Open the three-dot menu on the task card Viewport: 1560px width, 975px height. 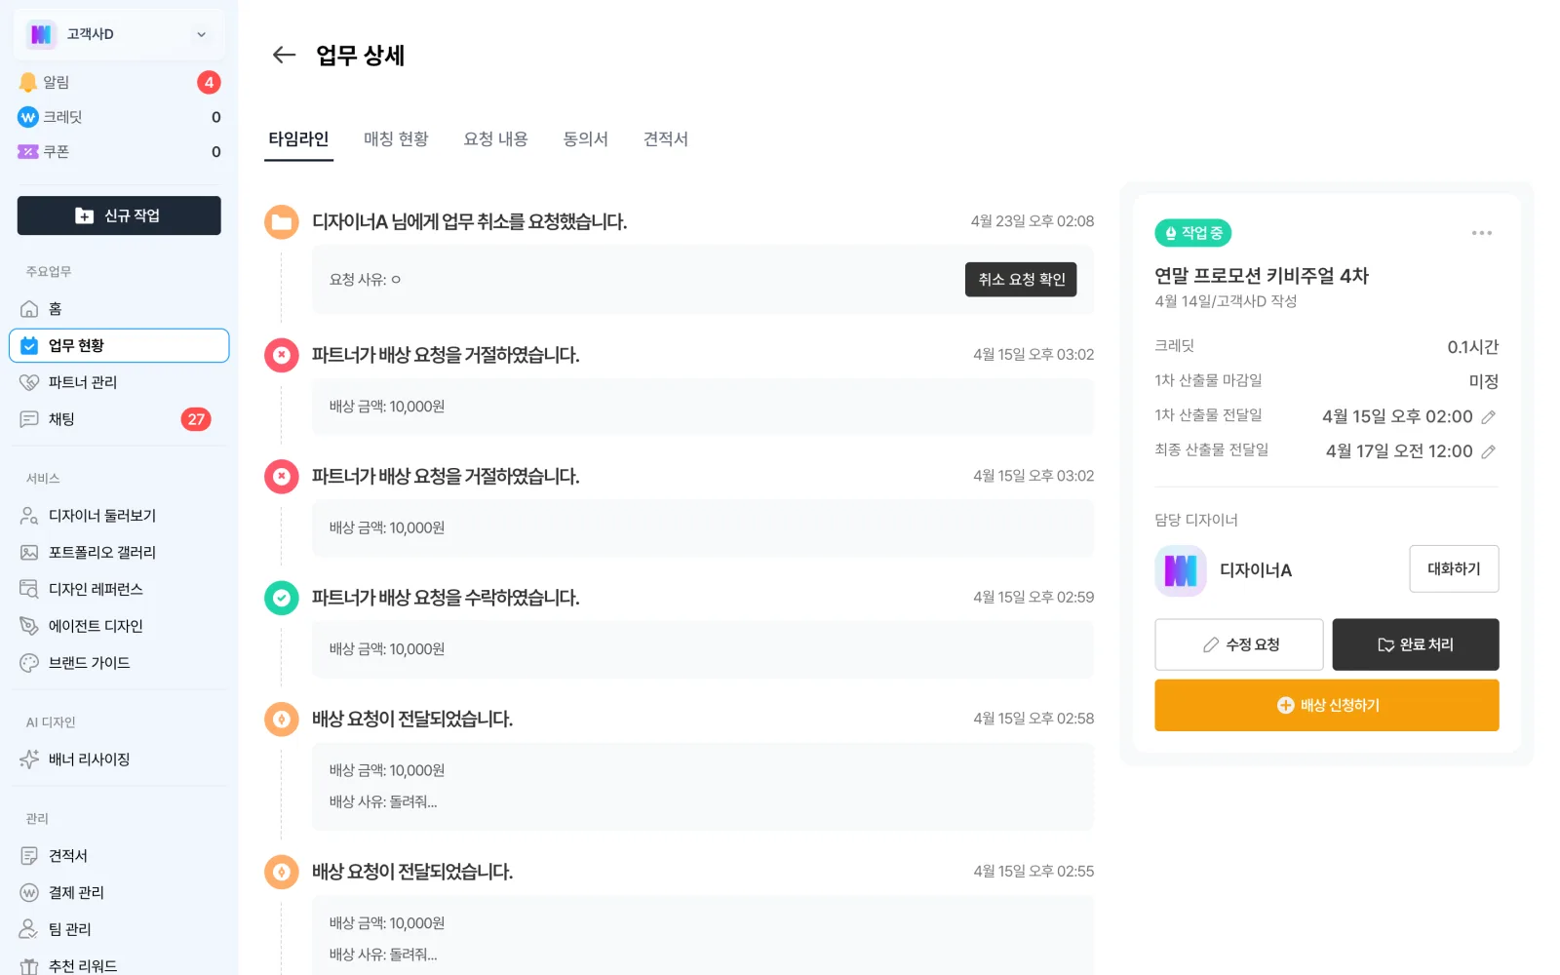tap(1482, 233)
